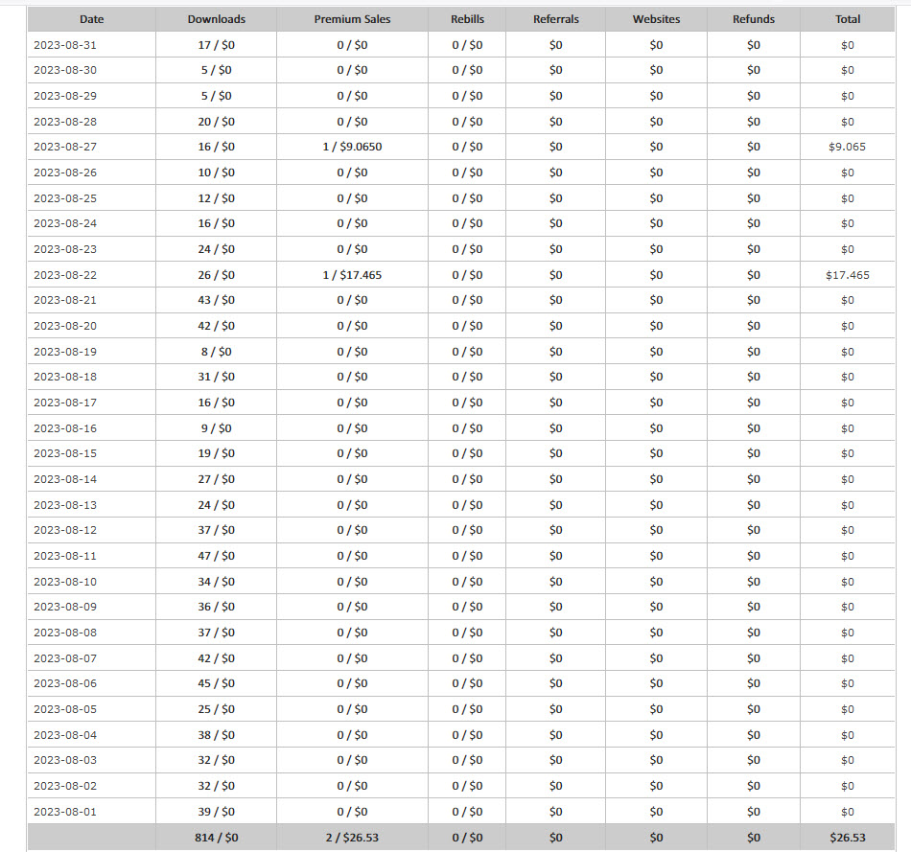Click premium sale value 1 / $17.465

(352, 275)
